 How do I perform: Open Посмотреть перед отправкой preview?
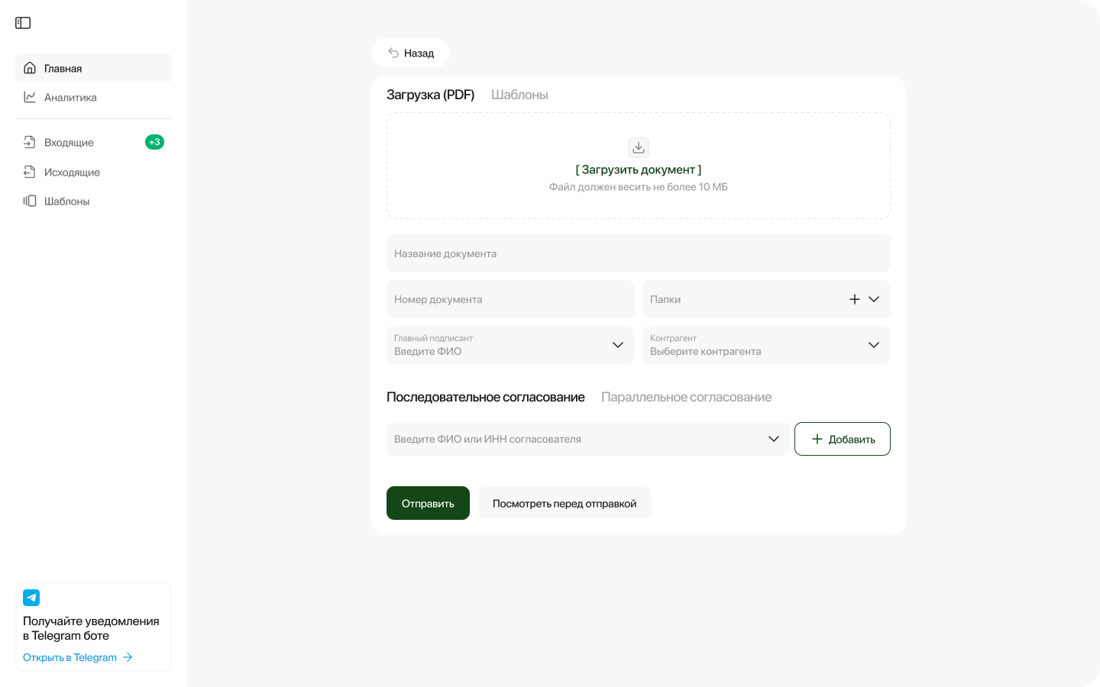565,503
